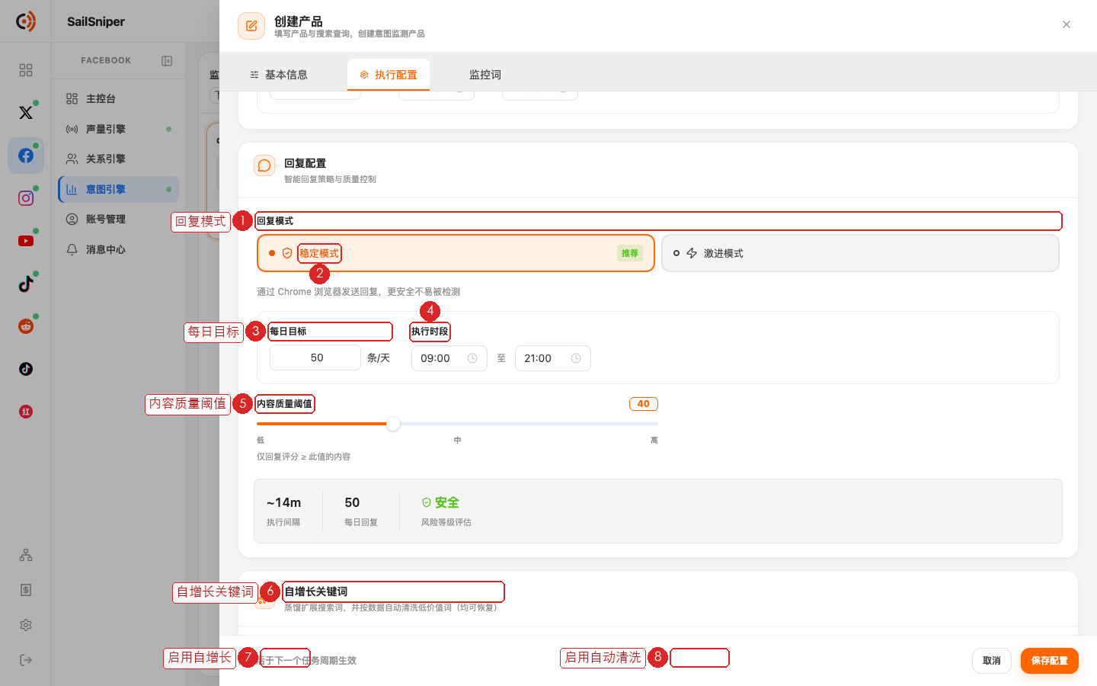Click the shield icon beside 稳定模式
The height and width of the screenshot is (686, 1097).
click(x=287, y=253)
